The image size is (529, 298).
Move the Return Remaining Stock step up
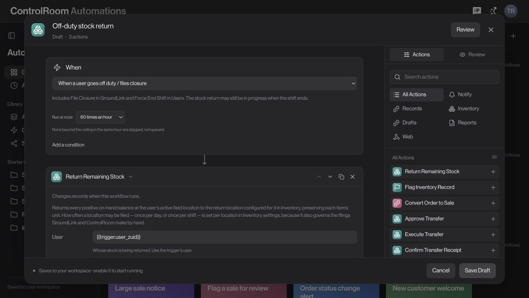pos(319,177)
